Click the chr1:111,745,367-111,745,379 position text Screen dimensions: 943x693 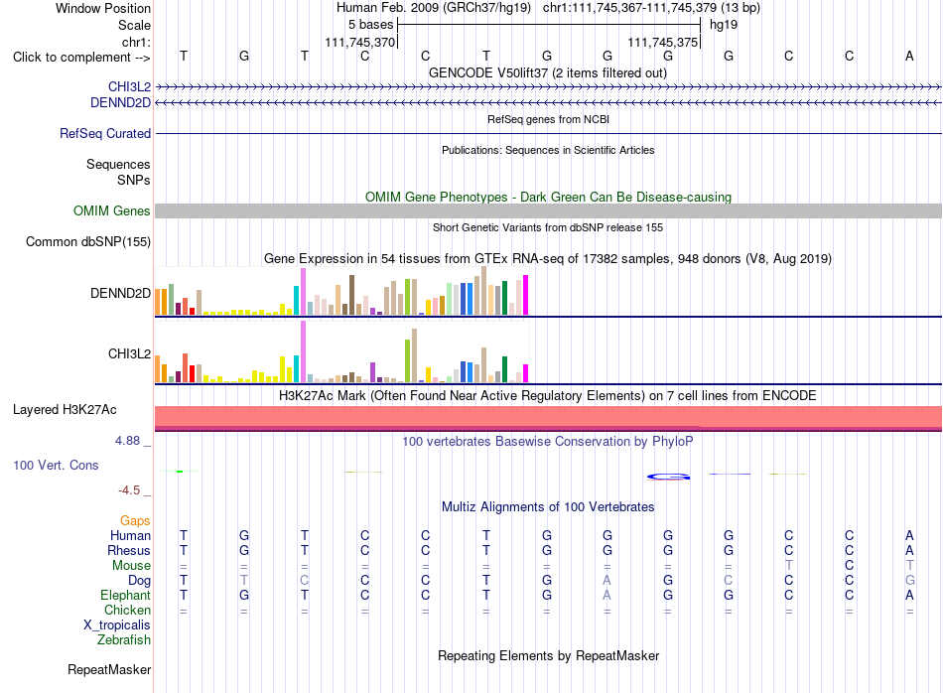point(651,8)
